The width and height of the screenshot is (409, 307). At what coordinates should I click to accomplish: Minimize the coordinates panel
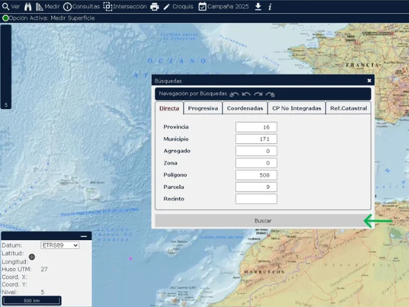tap(84, 236)
